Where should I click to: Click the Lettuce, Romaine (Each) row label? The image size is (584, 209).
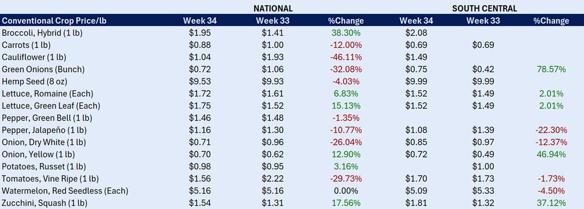(x=48, y=94)
